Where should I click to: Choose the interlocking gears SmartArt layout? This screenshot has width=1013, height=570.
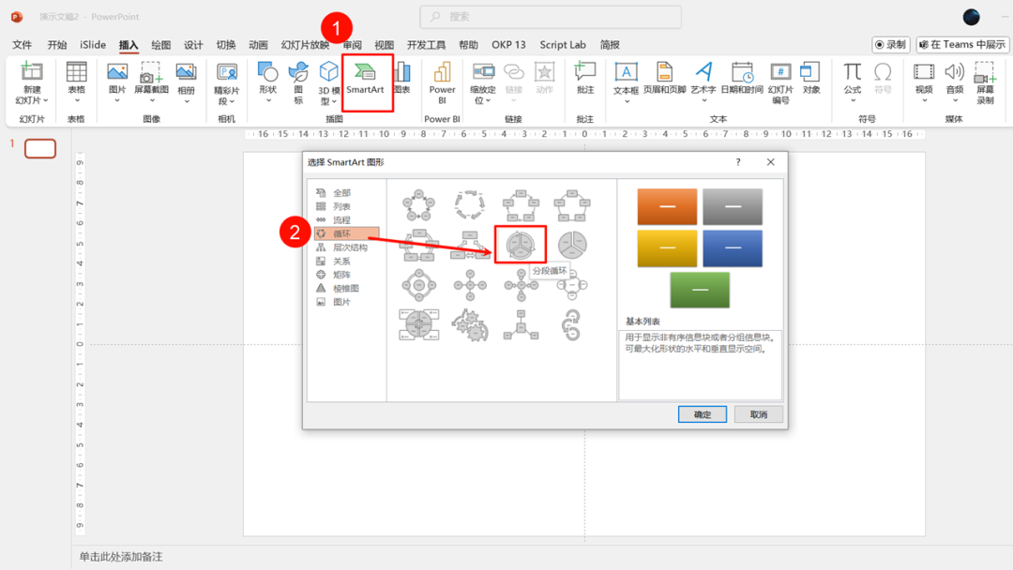coord(470,324)
